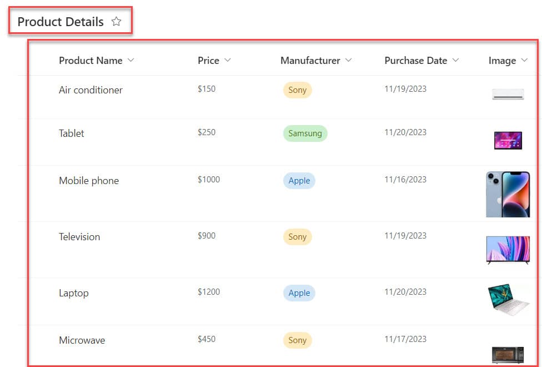
Task: Open the Image column dropdown chevron
Action: tap(524, 60)
